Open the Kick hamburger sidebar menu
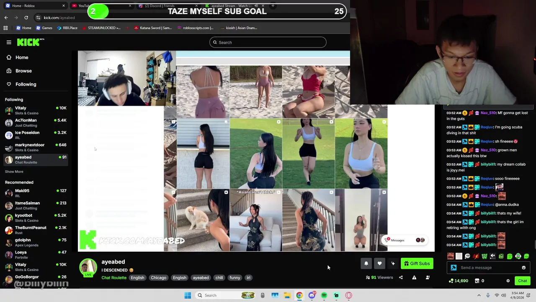The height and width of the screenshot is (302, 536). click(x=9, y=42)
